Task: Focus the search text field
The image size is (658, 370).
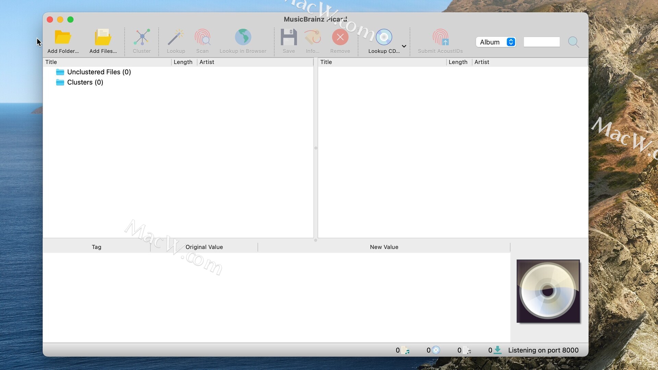Action: point(541,42)
